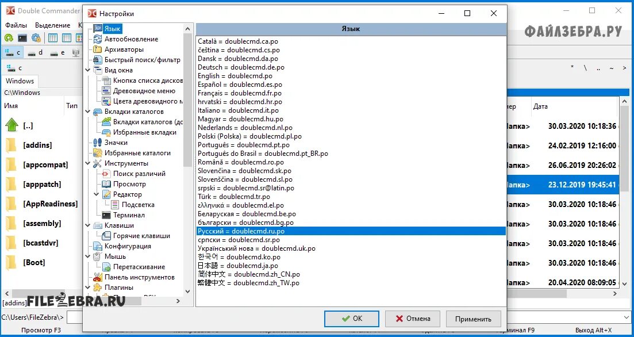The image size is (634, 337).
Task: Select Polski (Polska) language entry
Action: click(x=351, y=136)
